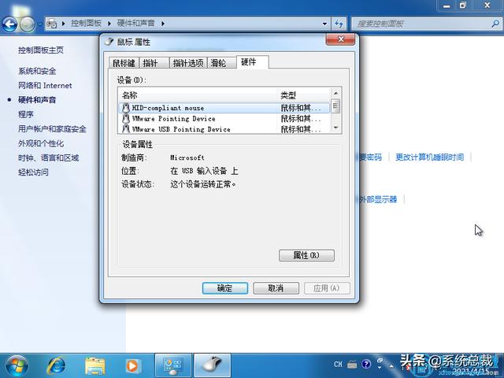This screenshot has width=504, height=378.
Task: Open 系统和安全 category
Action: [37, 71]
